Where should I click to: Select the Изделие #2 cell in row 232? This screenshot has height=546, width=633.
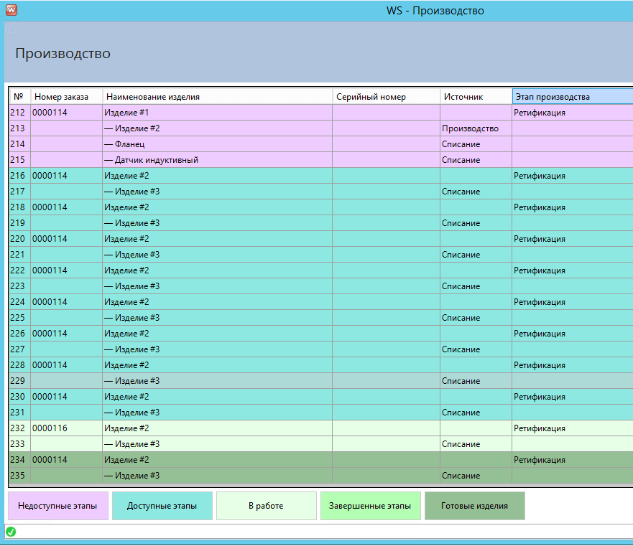[218, 428]
